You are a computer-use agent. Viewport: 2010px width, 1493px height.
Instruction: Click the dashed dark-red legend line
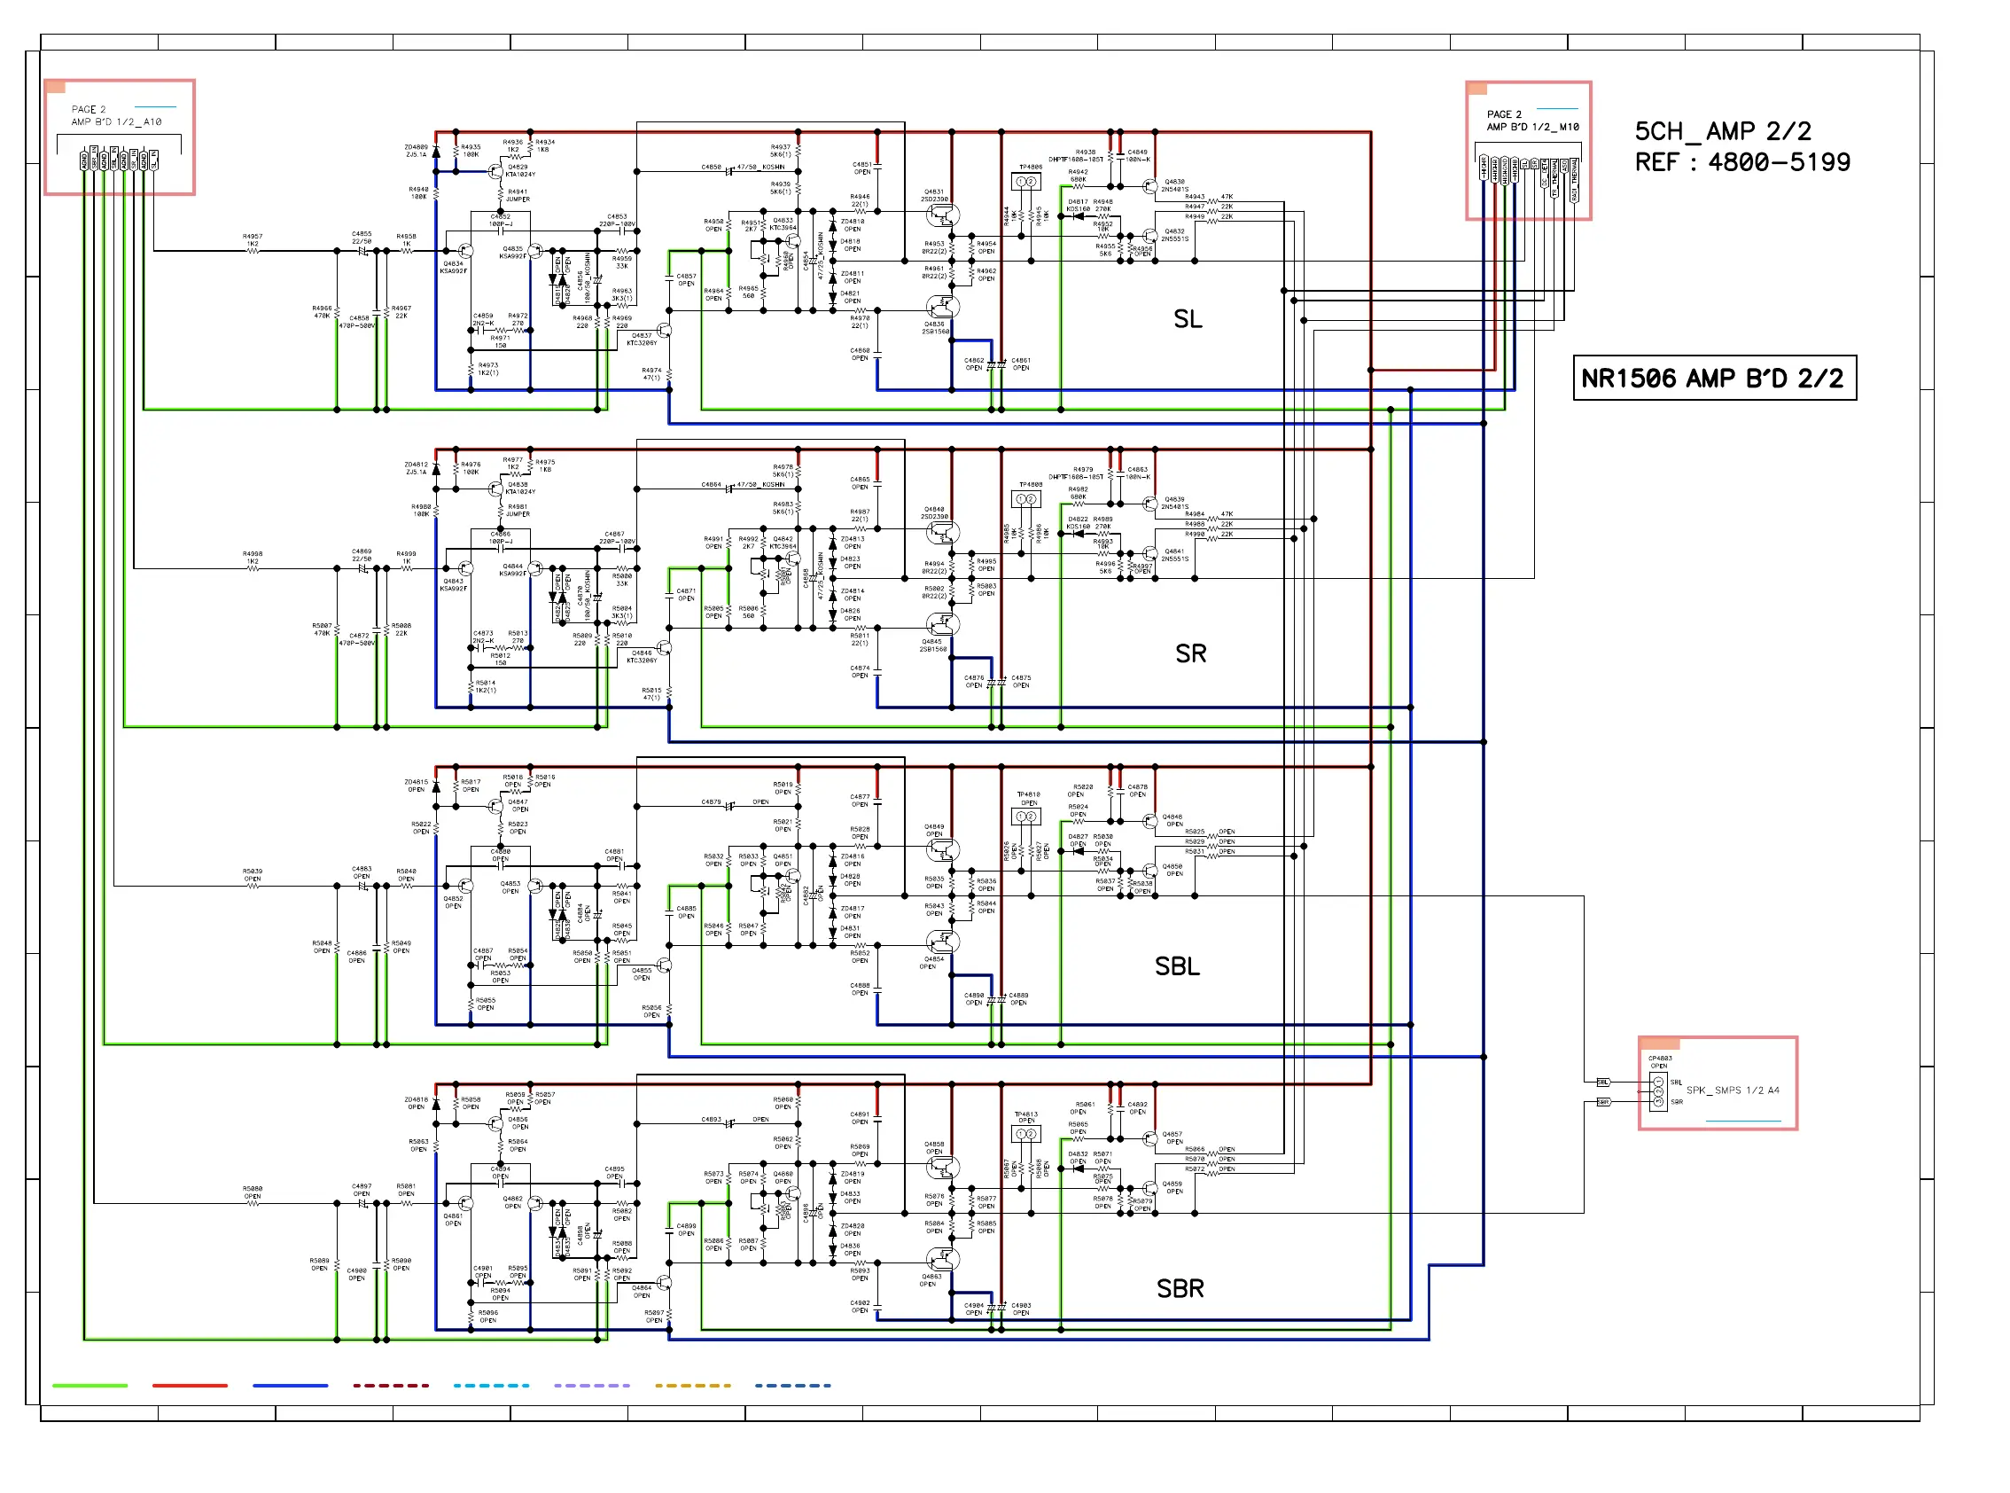pyautogui.click(x=390, y=1385)
